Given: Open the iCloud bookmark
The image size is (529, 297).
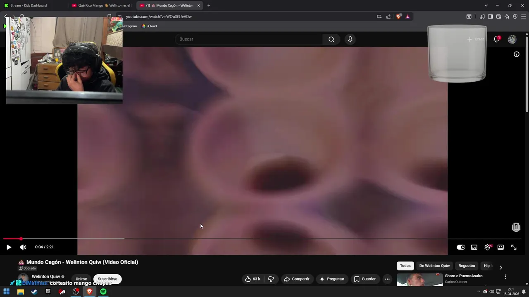Looking at the screenshot, I should (149, 26).
